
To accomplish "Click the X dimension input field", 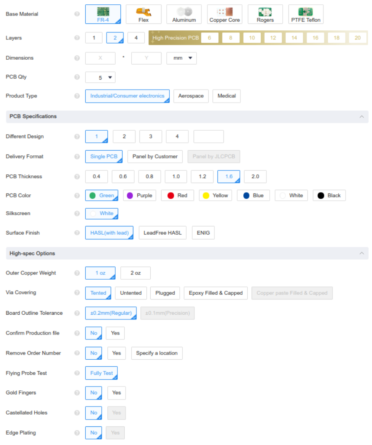I will (x=100, y=58).
